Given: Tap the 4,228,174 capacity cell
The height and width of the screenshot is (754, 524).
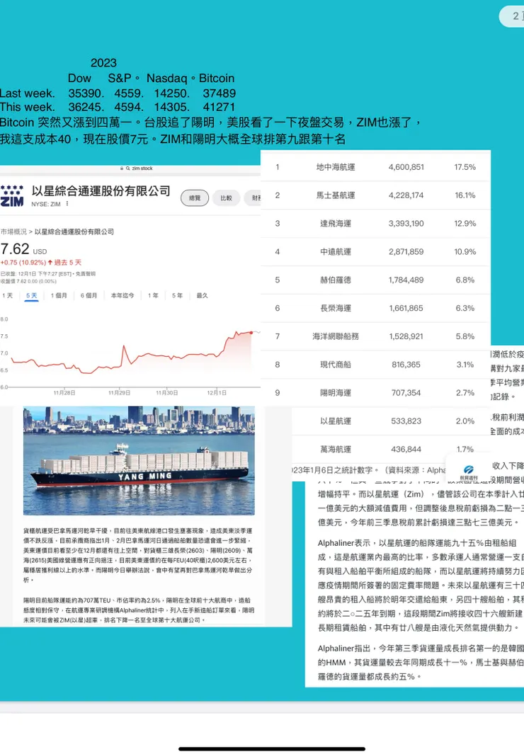Looking at the screenshot, I should coord(406,195).
